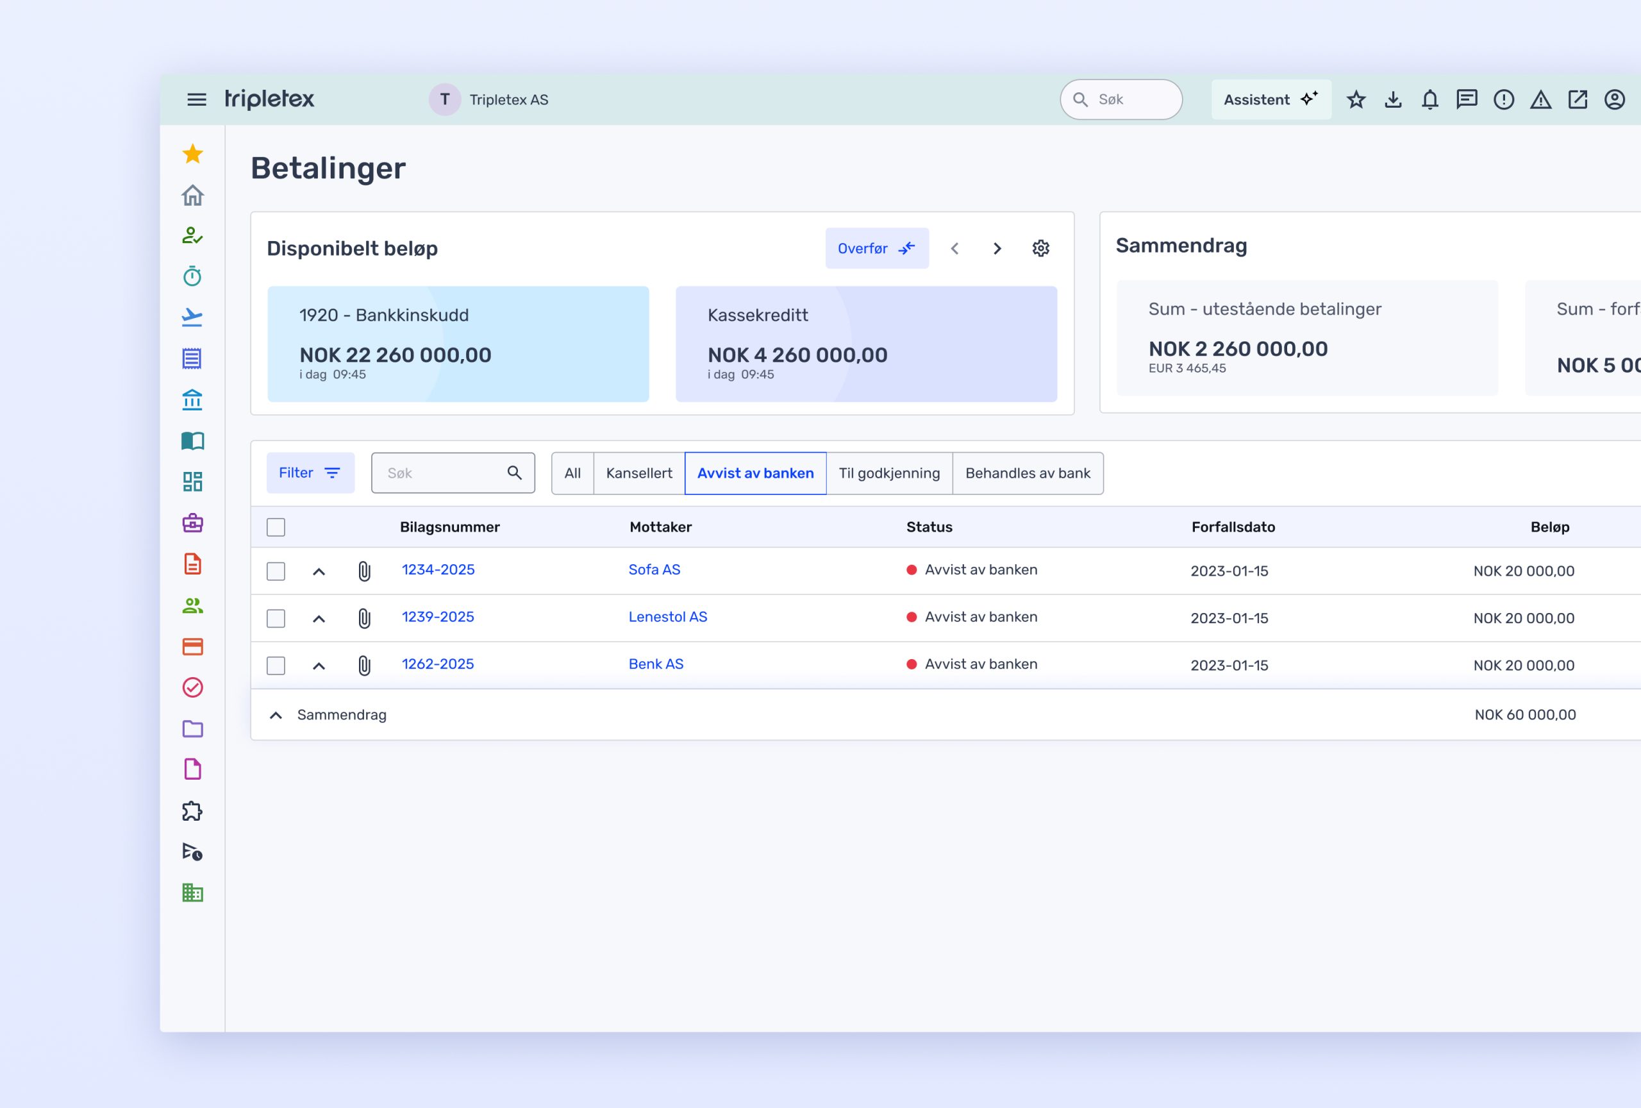Collapse the Sammendrag footer row
Image resolution: width=1641 pixels, height=1108 pixels.
(276, 716)
